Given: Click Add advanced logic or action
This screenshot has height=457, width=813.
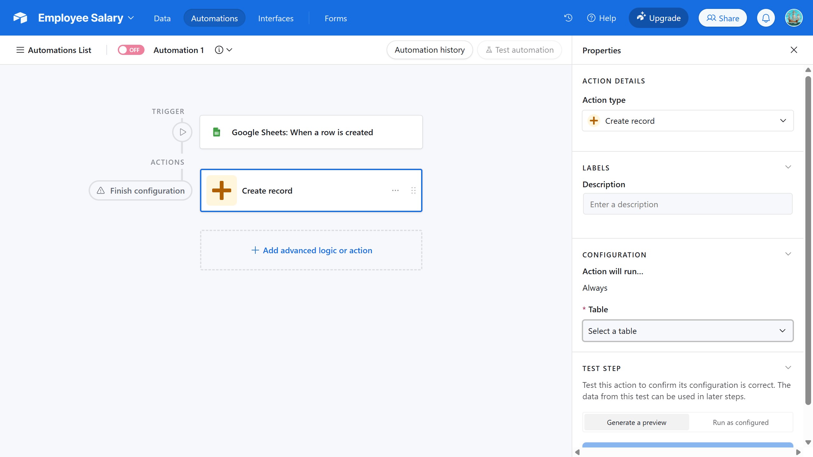Looking at the screenshot, I should [x=311, y=250].
